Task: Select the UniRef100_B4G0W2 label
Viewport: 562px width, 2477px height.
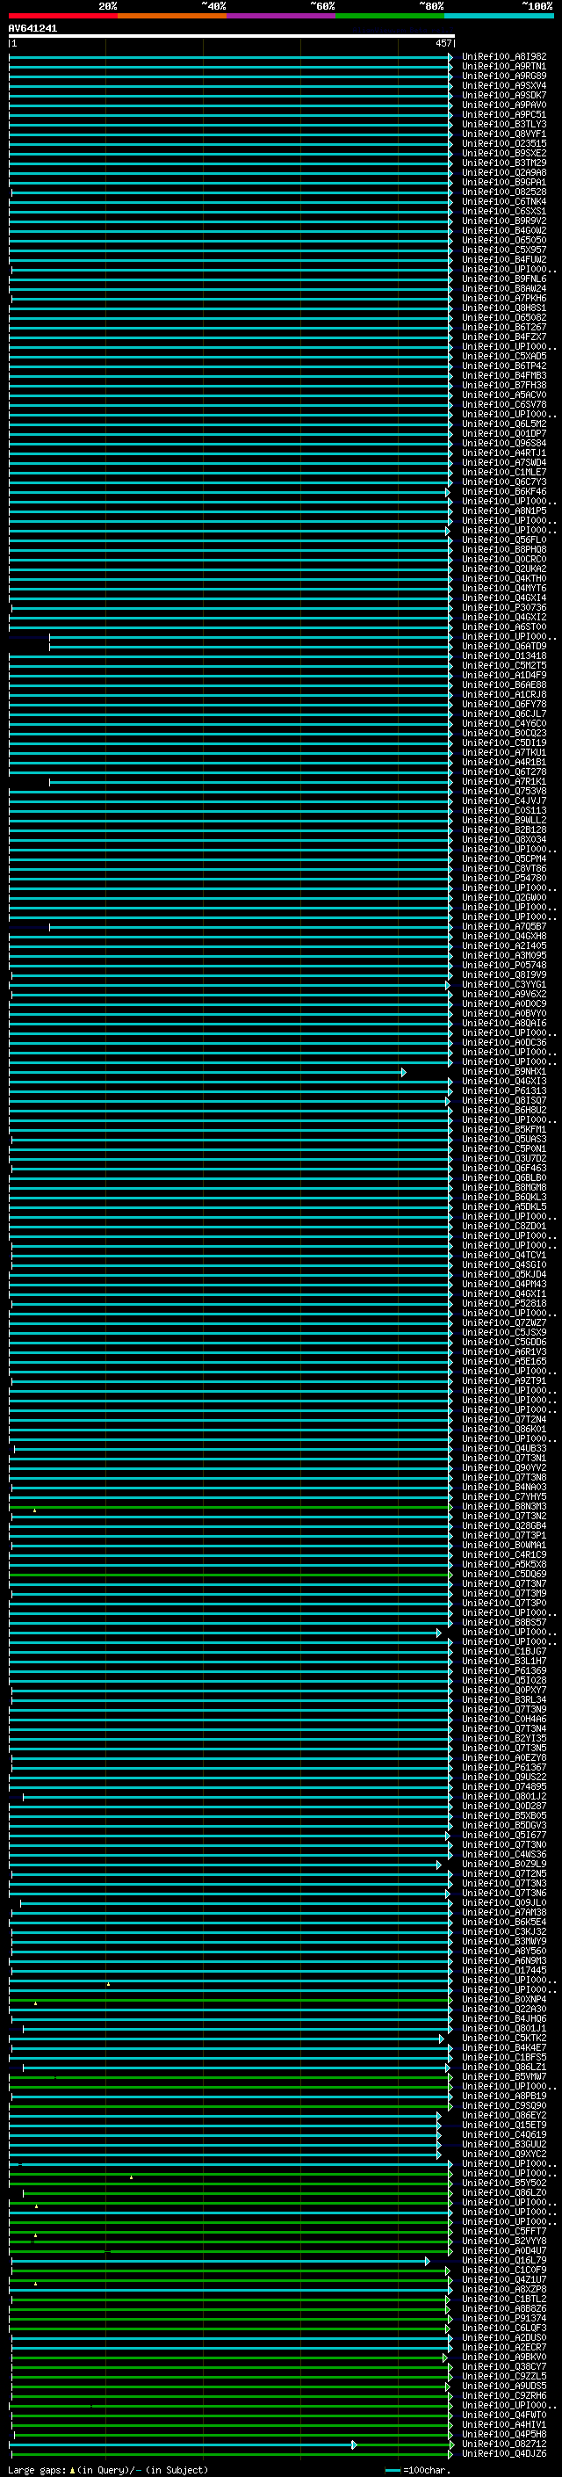Action: 504,230
